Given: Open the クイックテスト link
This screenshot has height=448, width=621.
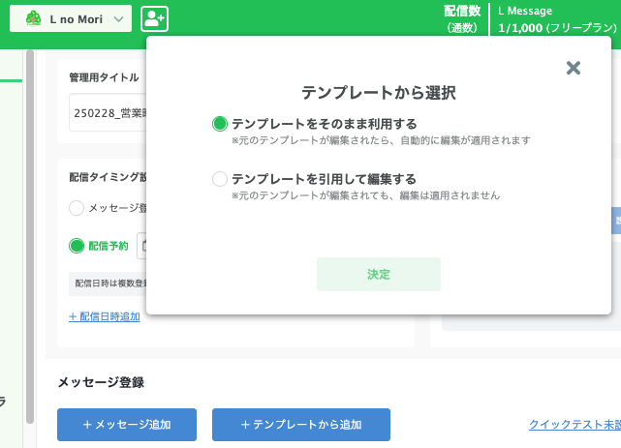Looking at the screenshot, I should 574,425.
